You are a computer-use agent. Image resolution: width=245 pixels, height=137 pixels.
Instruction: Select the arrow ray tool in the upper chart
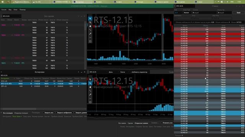(x=90, y=34)
